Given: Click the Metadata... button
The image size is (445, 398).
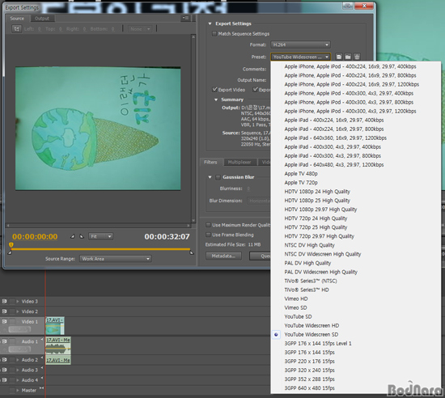Looking at the screenshot, I should point(223,256).
